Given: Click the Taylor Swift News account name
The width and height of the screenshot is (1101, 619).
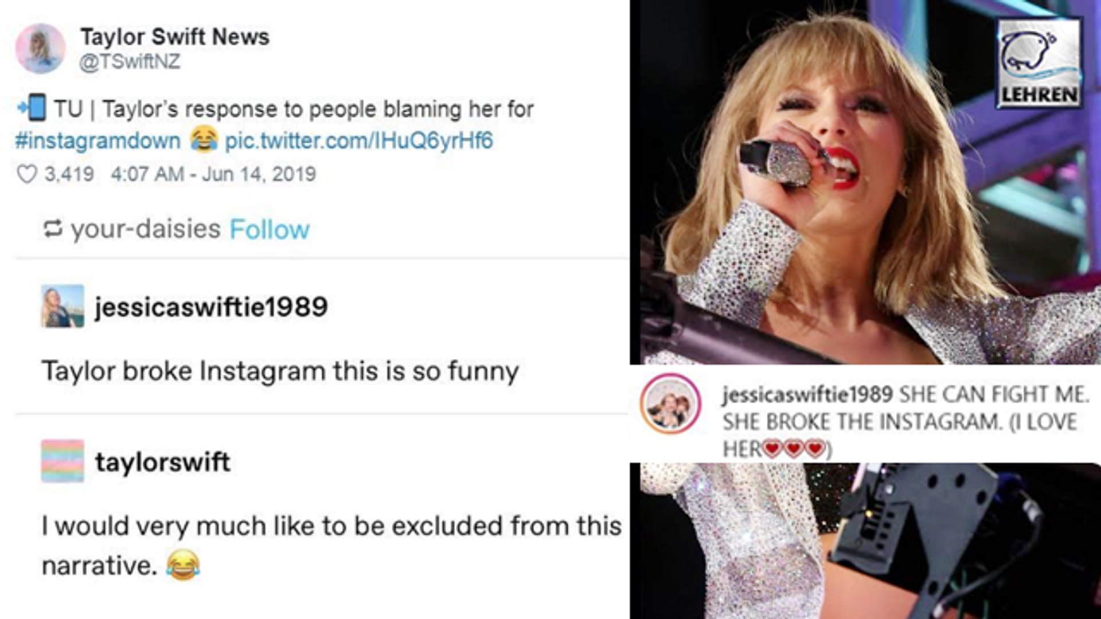Looking at the screenshot, I should point(174,37).
